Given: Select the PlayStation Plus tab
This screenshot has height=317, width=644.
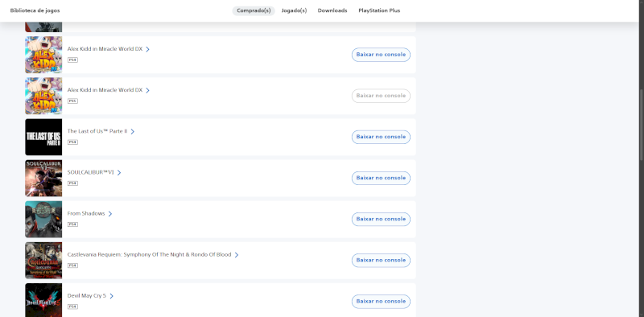Looking at the screenshot, I should pos(379,10).
